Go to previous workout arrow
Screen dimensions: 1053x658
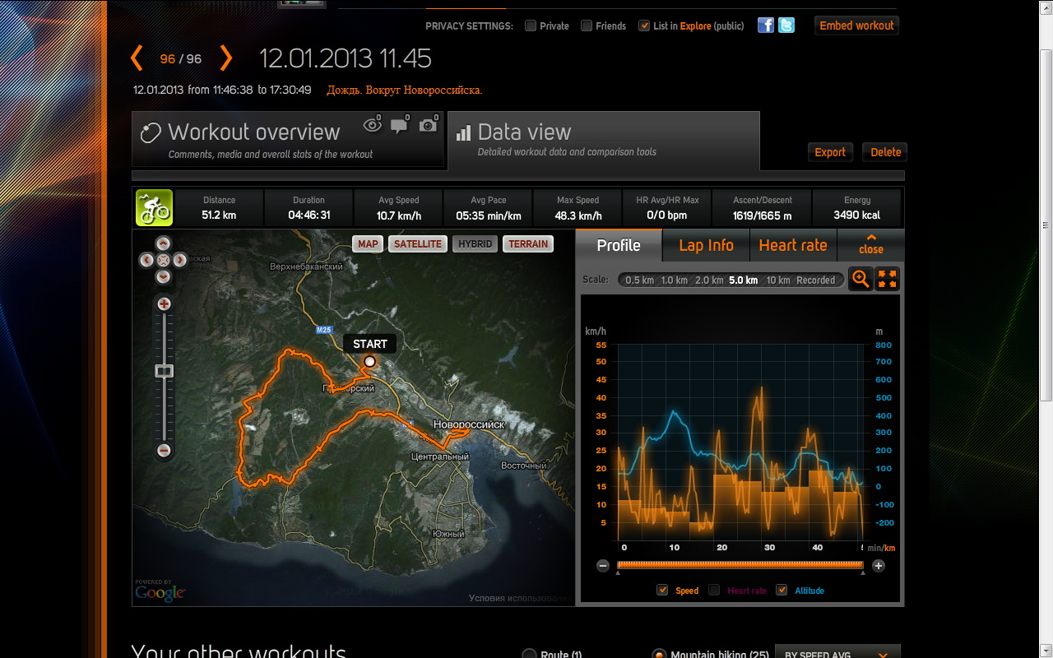[x=137, y=58]
